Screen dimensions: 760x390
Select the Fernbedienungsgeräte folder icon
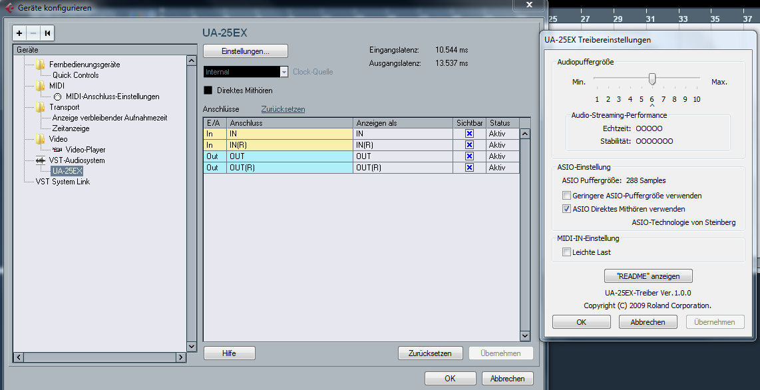coord(40,65)
